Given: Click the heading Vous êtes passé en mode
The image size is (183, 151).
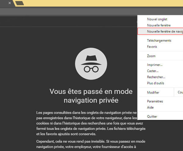Looking at the screenshot, I should coord(91,91).
